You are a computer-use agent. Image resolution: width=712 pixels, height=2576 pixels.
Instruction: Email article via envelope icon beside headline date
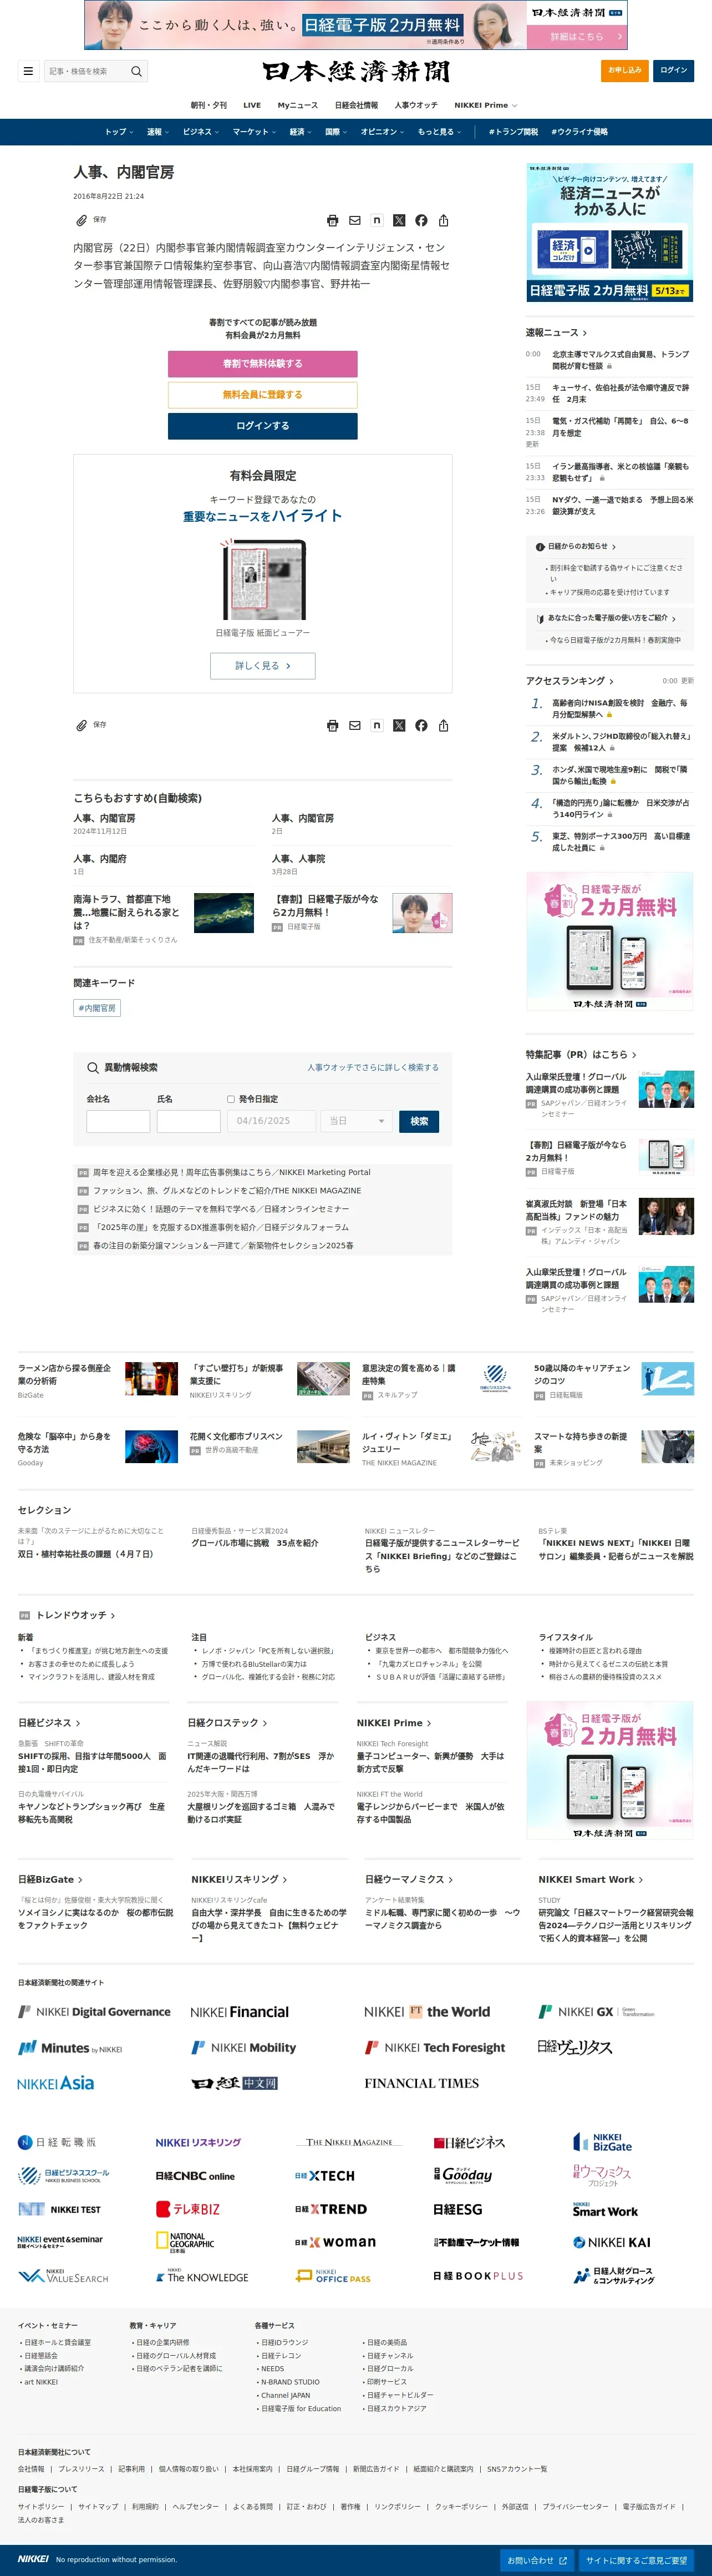tap(354, 220)
